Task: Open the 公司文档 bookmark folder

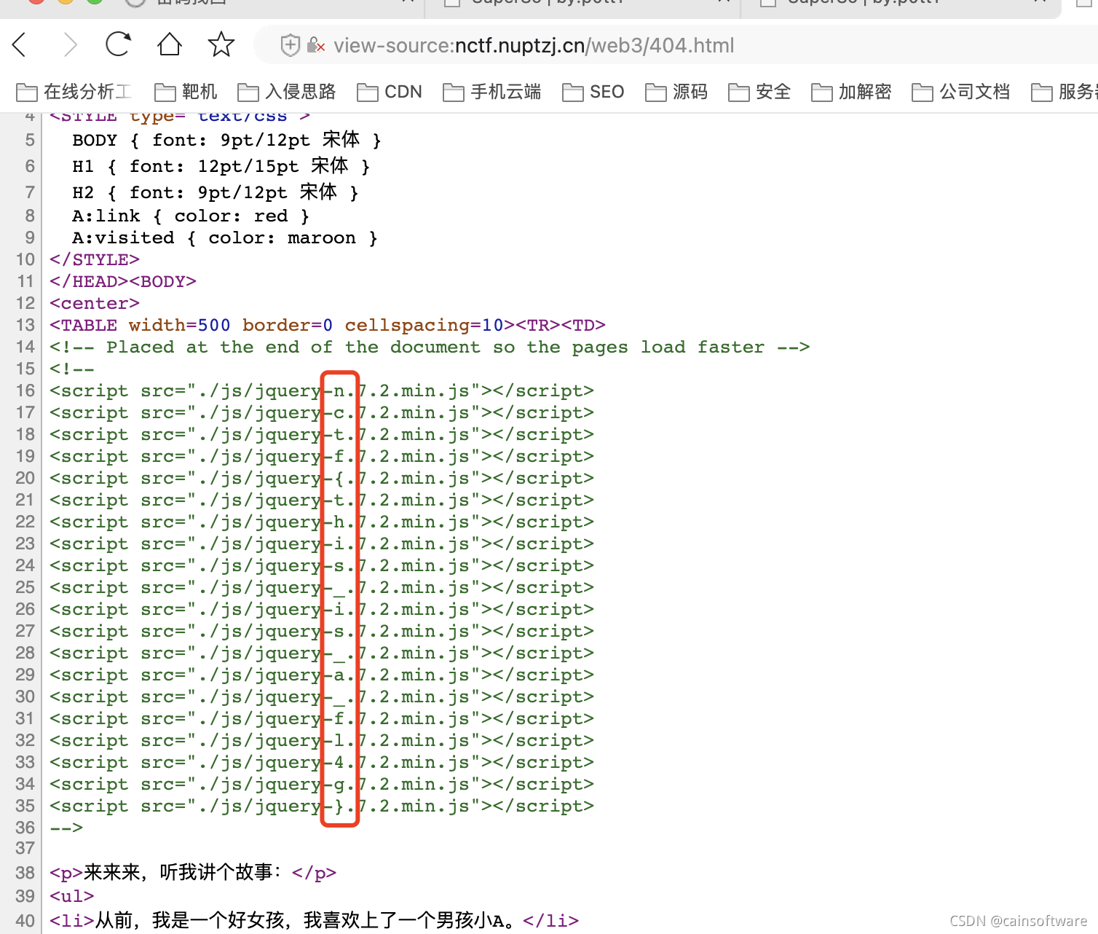Action: pos(961,92)
